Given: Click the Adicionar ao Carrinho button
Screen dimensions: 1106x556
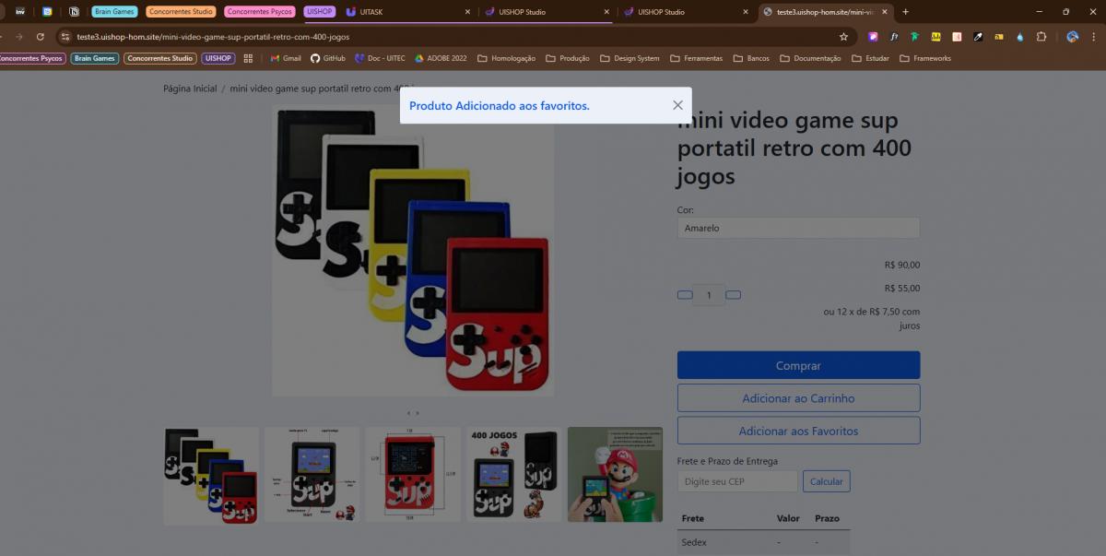Looking at the screenshot, I should [x=798, y=398].
